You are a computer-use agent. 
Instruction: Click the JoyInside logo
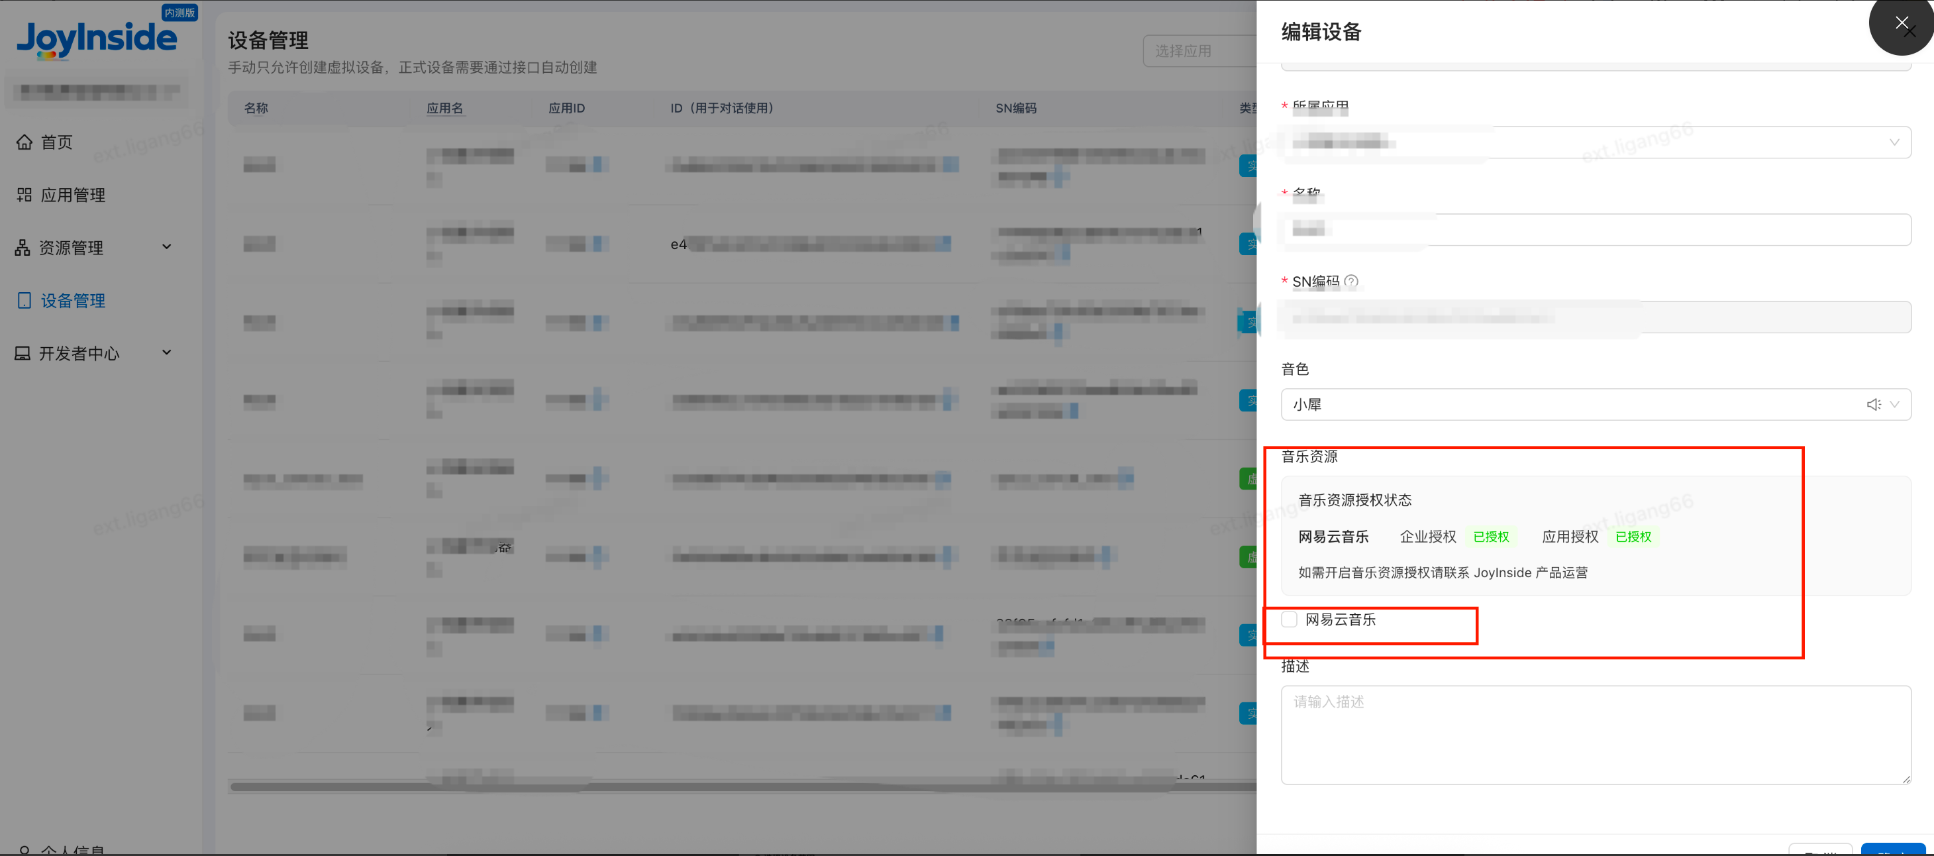97,39
